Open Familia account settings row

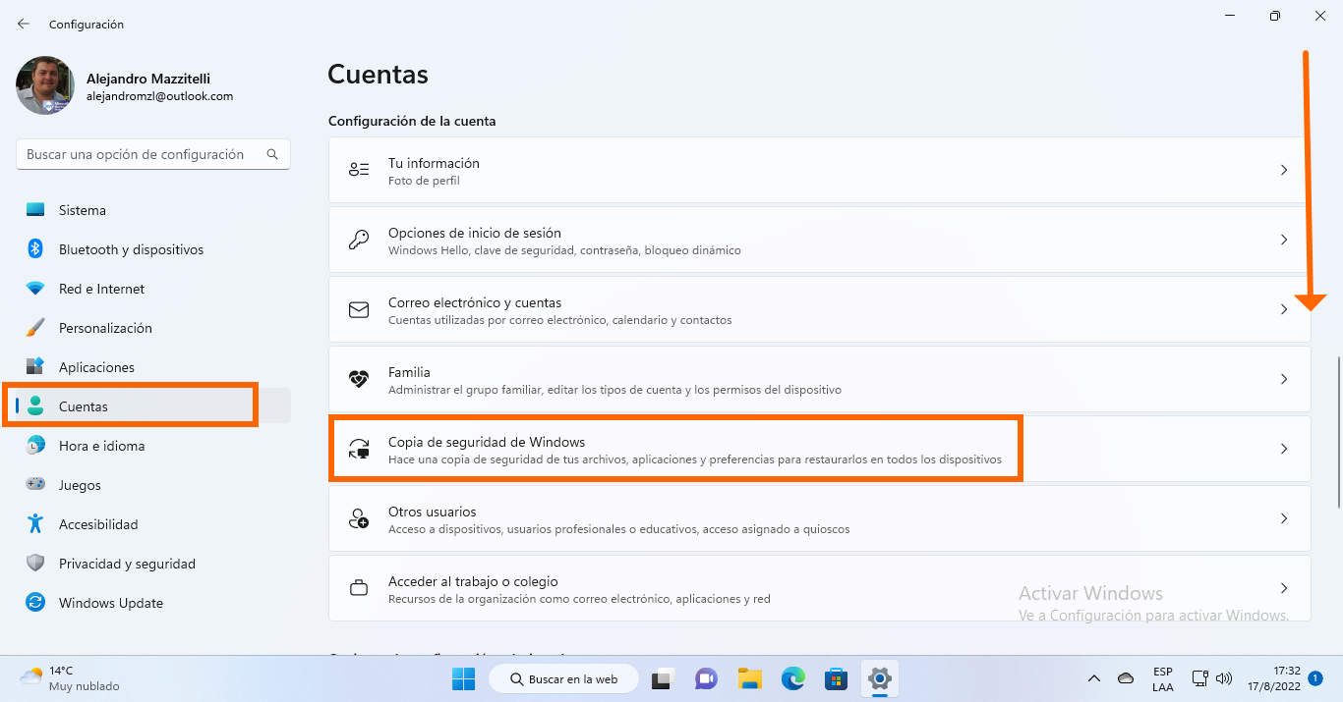click(819, 379)
